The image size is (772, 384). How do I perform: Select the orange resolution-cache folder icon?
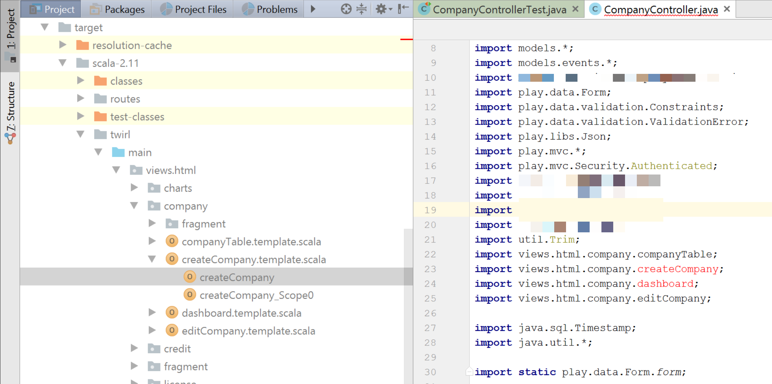click(82, 45)
